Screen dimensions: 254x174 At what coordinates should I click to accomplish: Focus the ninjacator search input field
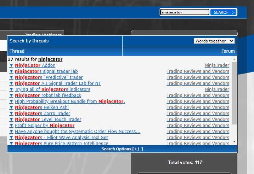click(185, 12)
